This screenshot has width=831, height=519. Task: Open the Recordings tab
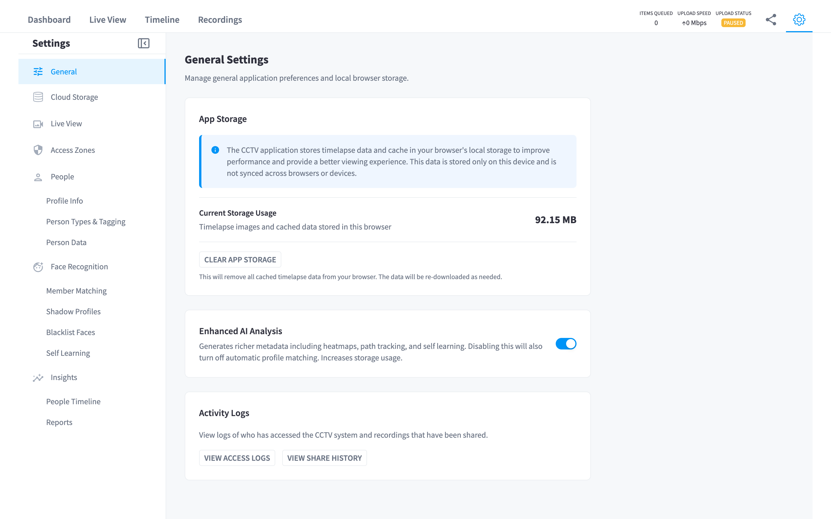(x=220, y=20)
